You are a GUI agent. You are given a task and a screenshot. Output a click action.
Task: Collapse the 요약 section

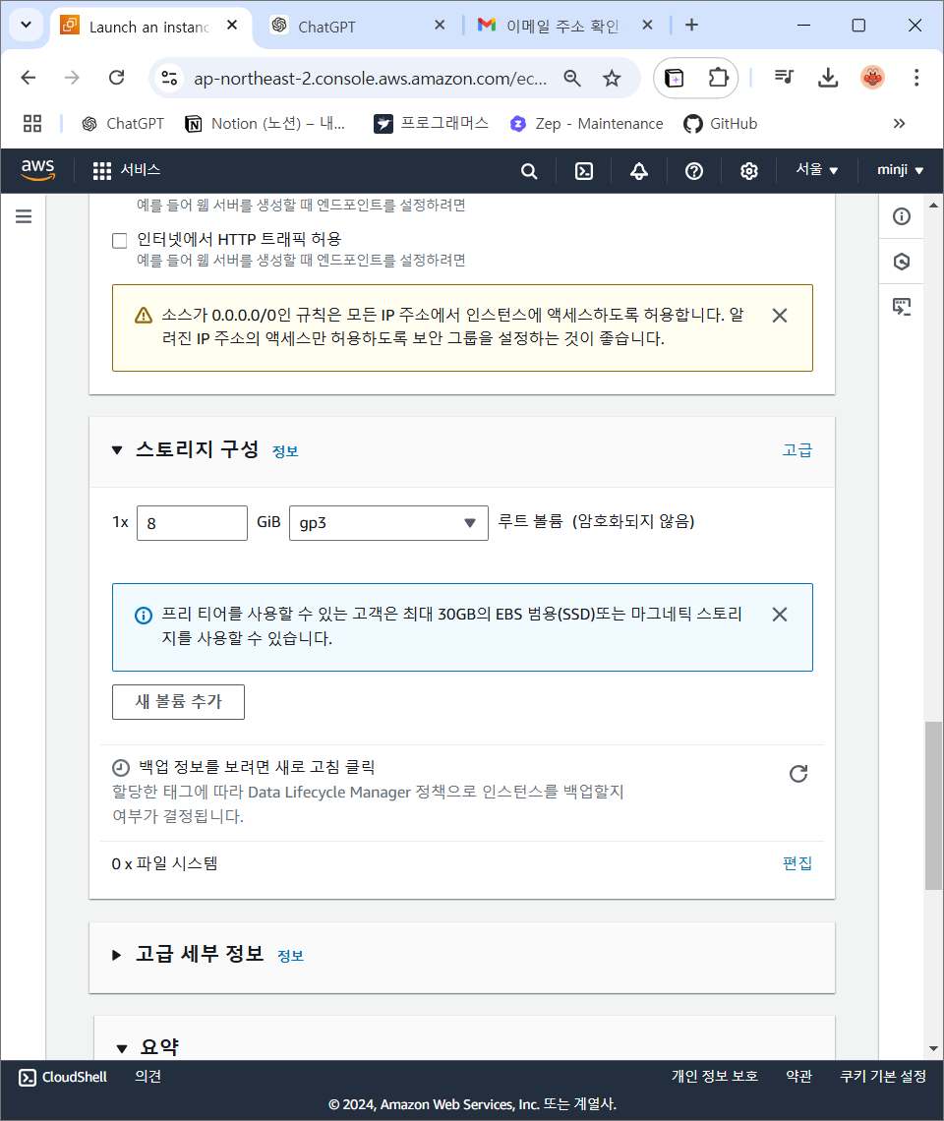coord(122,1048)
